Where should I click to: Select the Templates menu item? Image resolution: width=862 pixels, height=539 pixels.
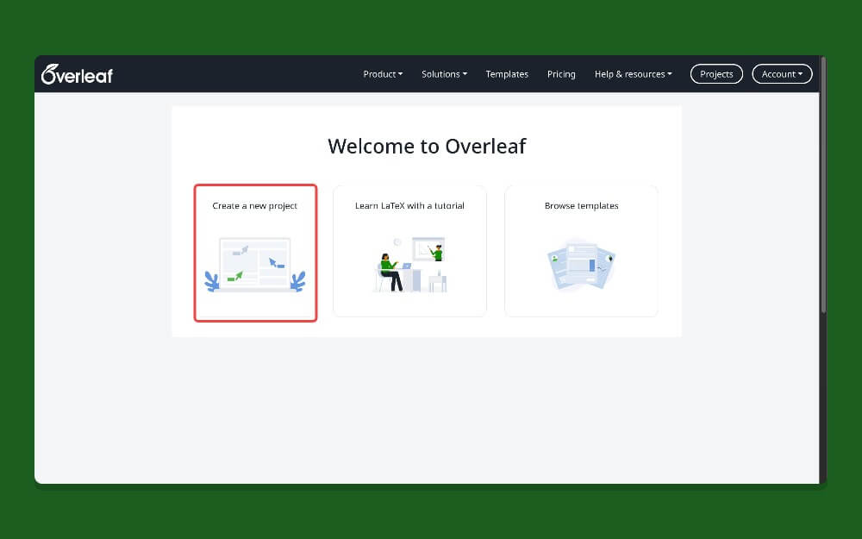(507, 74)
